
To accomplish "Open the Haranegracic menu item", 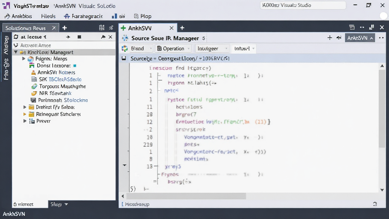I will tap(83, 16).
